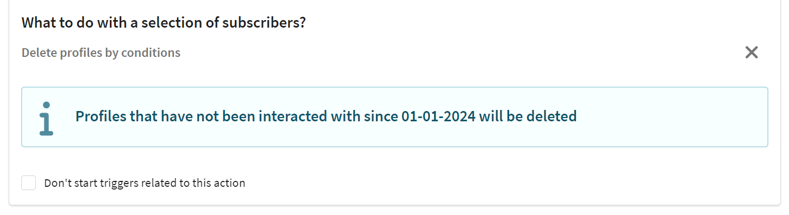Image resolution: width=789 pixels, height=215 pixels.
Task: Click the word "deleted" in the info message
Action: (550, 116)
